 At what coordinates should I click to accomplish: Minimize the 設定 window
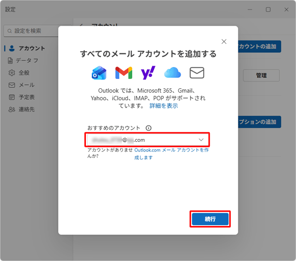pyautogui.click(x=250, y=9)
